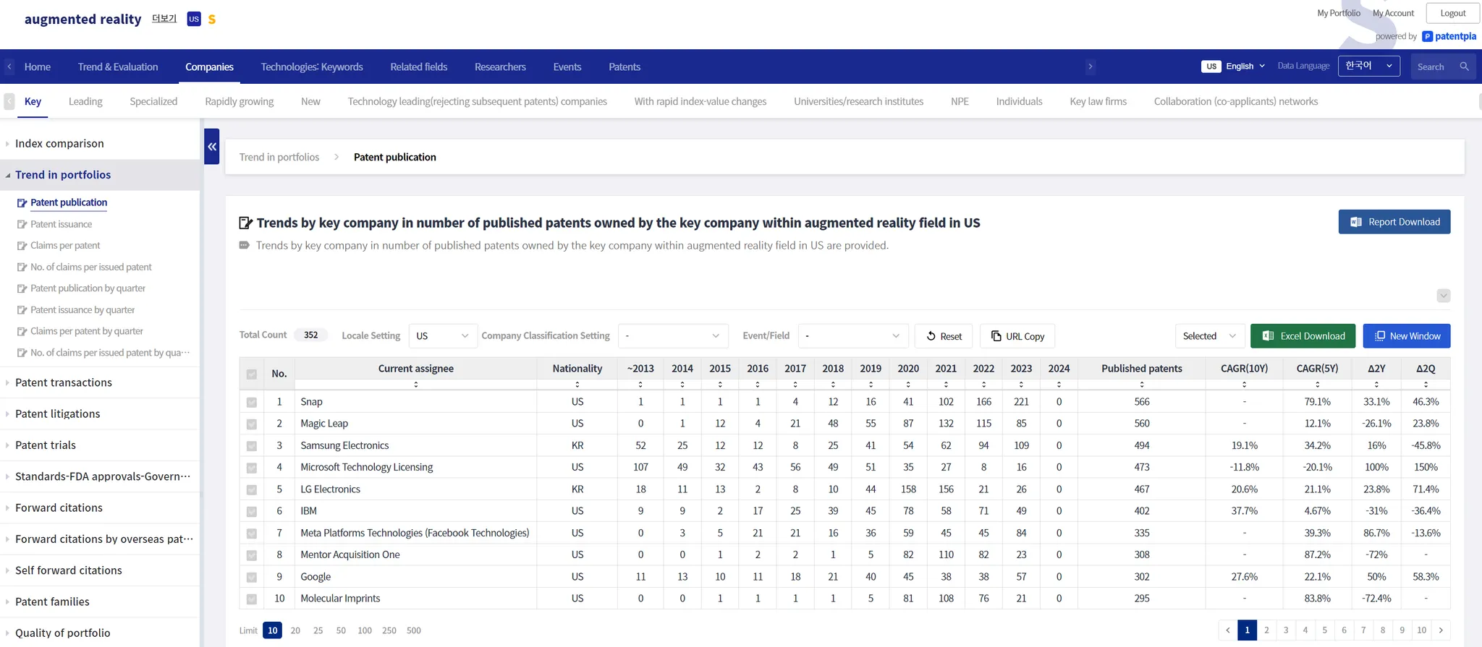Viewport: 1482px width, 647px height.
Task: Open the Researchers menu tab
Action: coord(500,67)
